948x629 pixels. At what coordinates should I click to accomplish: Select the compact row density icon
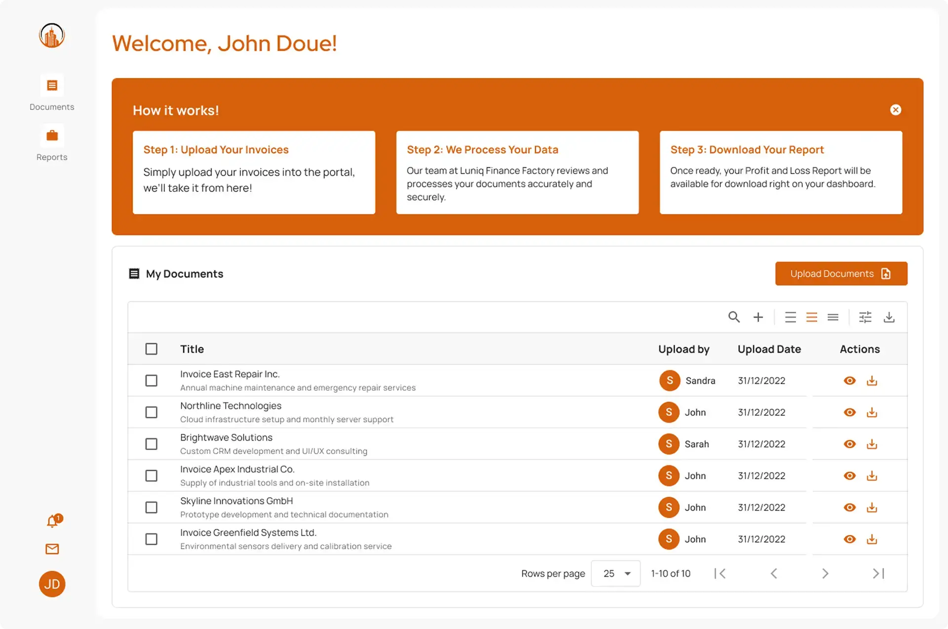point(833,317)
